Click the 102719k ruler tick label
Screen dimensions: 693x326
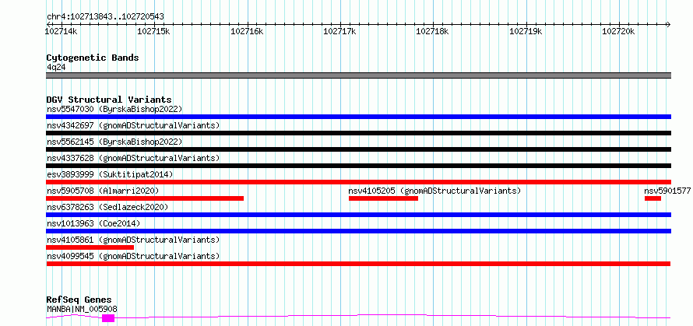(x=526, y=31)
